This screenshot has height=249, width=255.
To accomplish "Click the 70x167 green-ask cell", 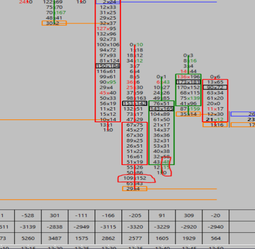I will click(x=56, y=13).
